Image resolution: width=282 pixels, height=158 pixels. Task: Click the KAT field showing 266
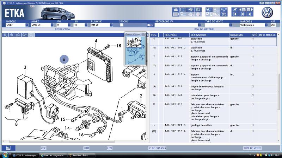coord(273,25)
